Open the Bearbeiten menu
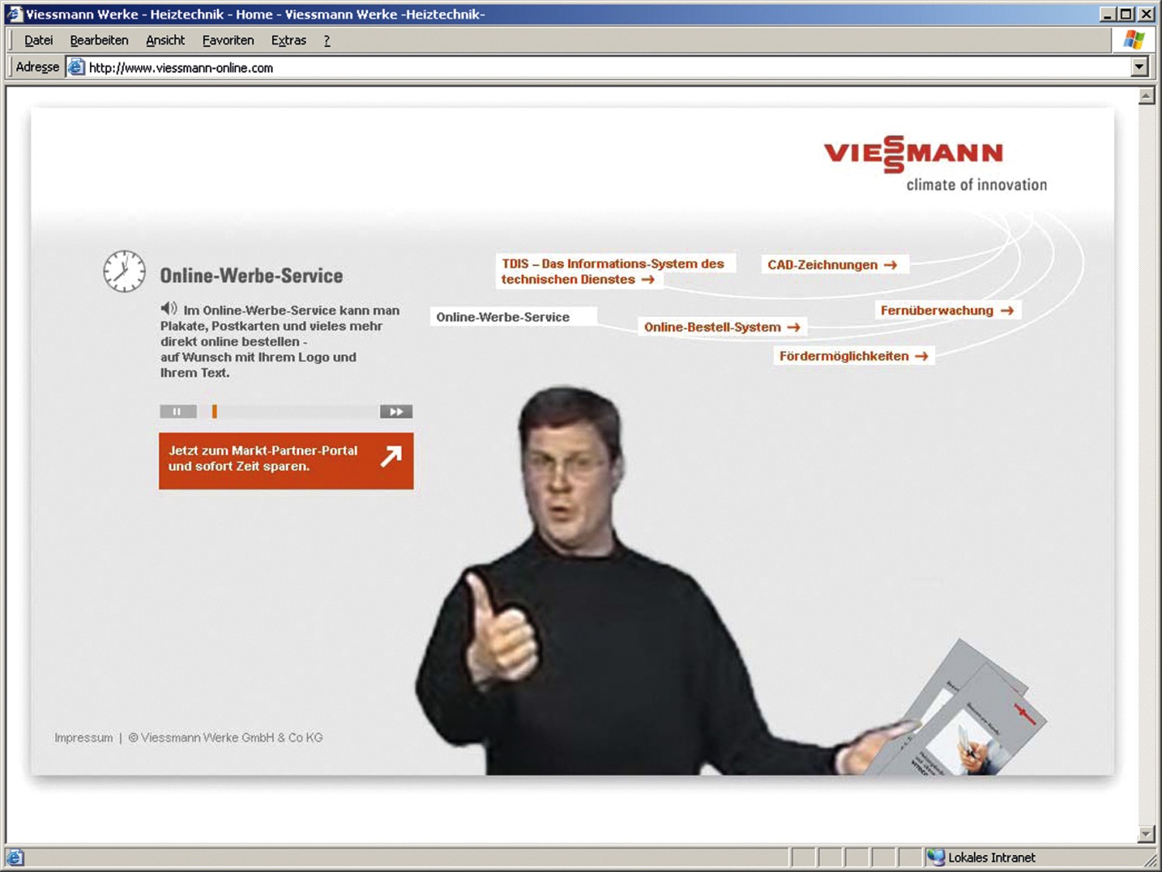Viewport: 1162px width, 872px height. pos(99,40)
